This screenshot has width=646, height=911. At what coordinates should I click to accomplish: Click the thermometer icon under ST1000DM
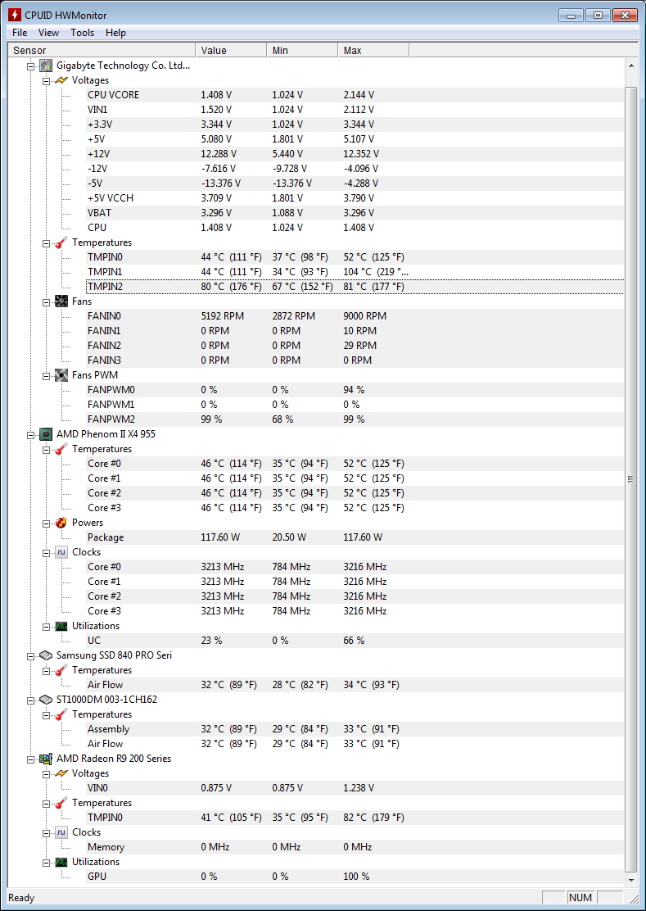(x=61, y=714)
